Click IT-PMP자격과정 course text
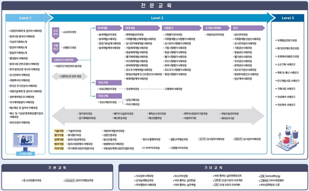Viewport: 309px width, 191px height. click(151, 148)
